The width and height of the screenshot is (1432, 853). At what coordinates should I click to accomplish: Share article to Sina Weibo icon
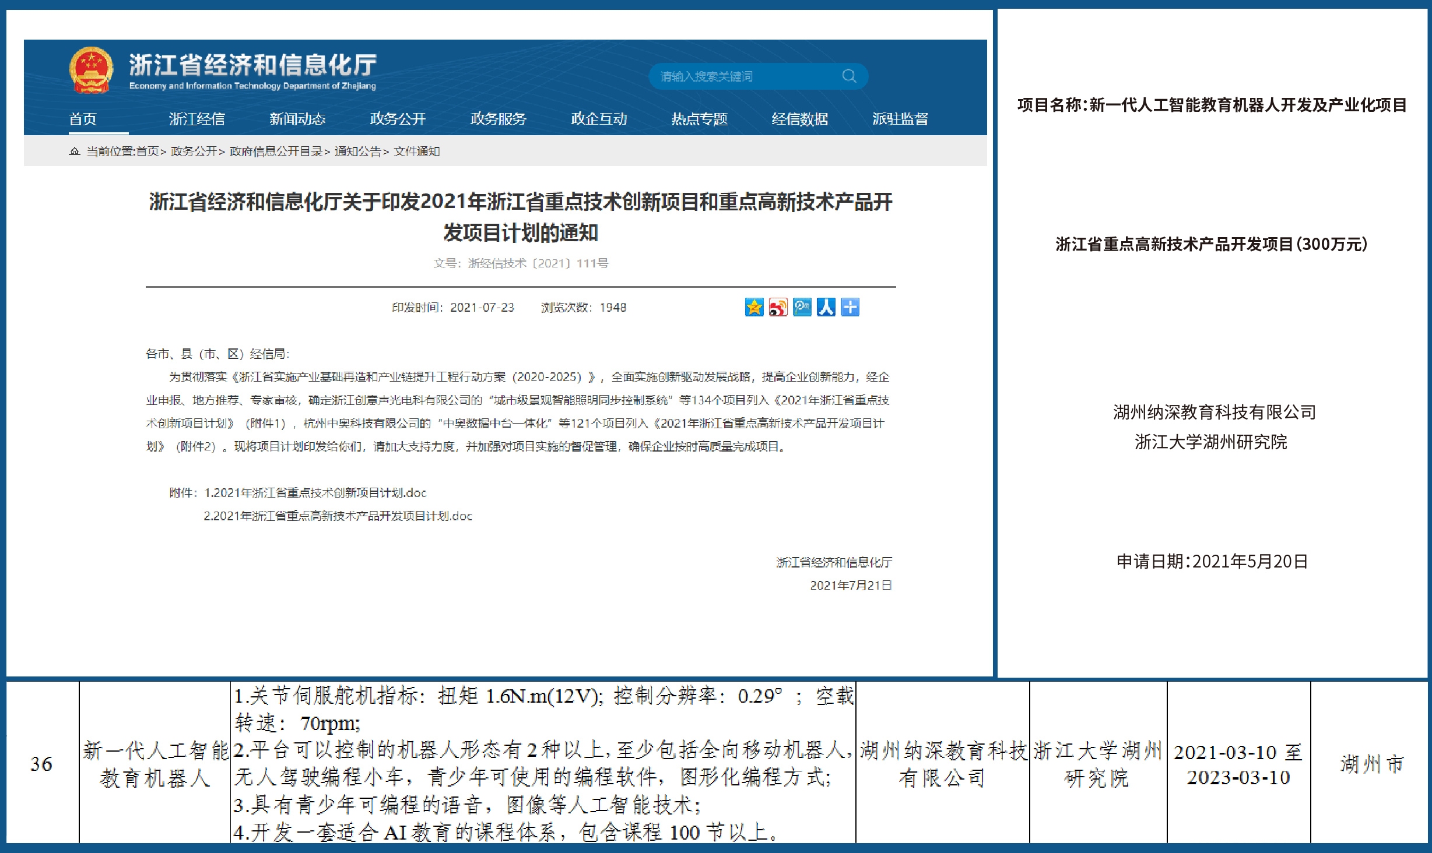coord(778,308)
